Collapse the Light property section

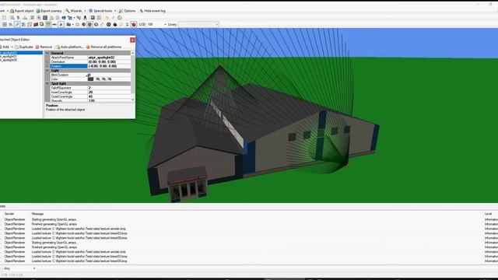click(47, 71)
